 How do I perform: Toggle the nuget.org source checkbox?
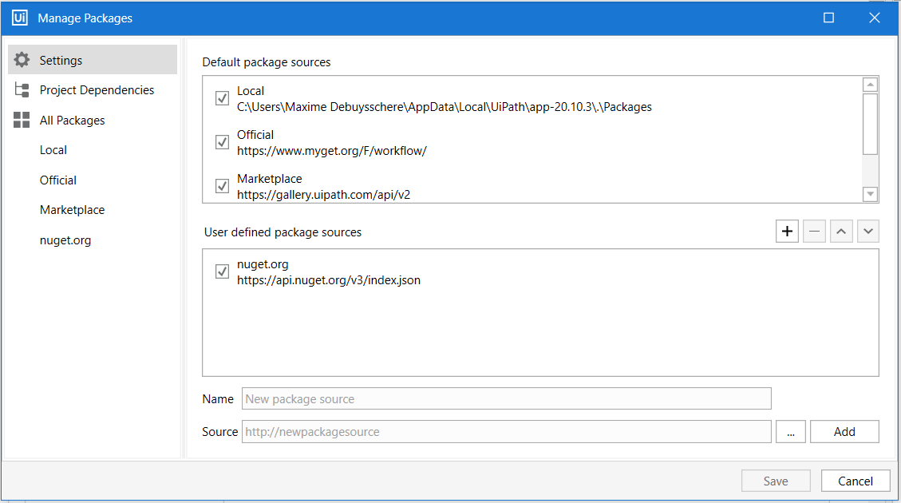click(x=223, y=271)
